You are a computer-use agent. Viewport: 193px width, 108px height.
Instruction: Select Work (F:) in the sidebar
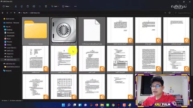point(8,57)
